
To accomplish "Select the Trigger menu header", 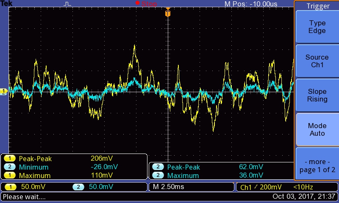I will click(x=317, y=6).
